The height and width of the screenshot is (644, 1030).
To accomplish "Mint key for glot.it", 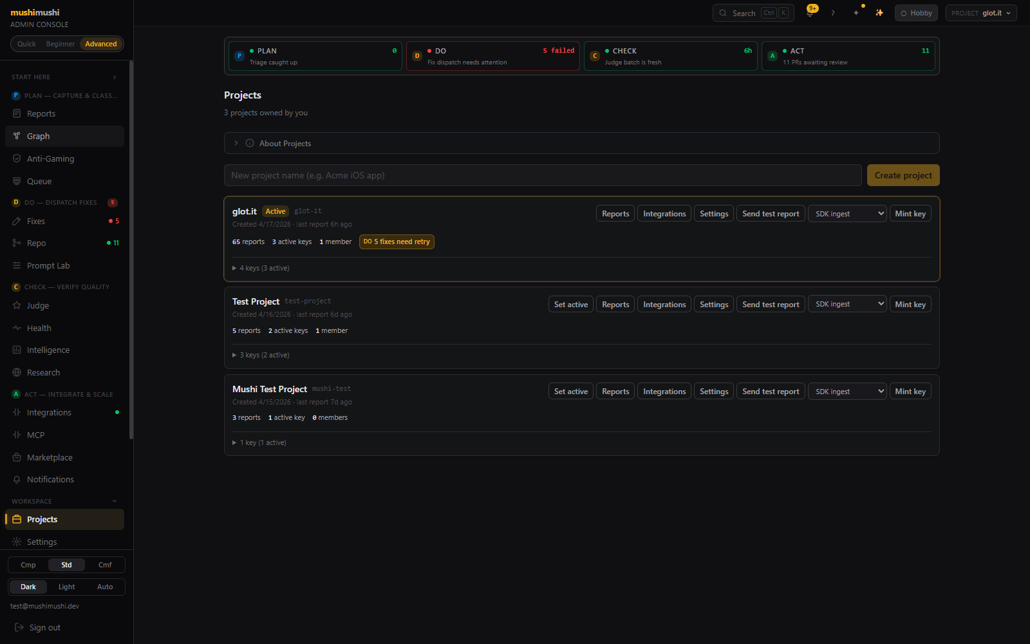I will click(x=910, y=214).
